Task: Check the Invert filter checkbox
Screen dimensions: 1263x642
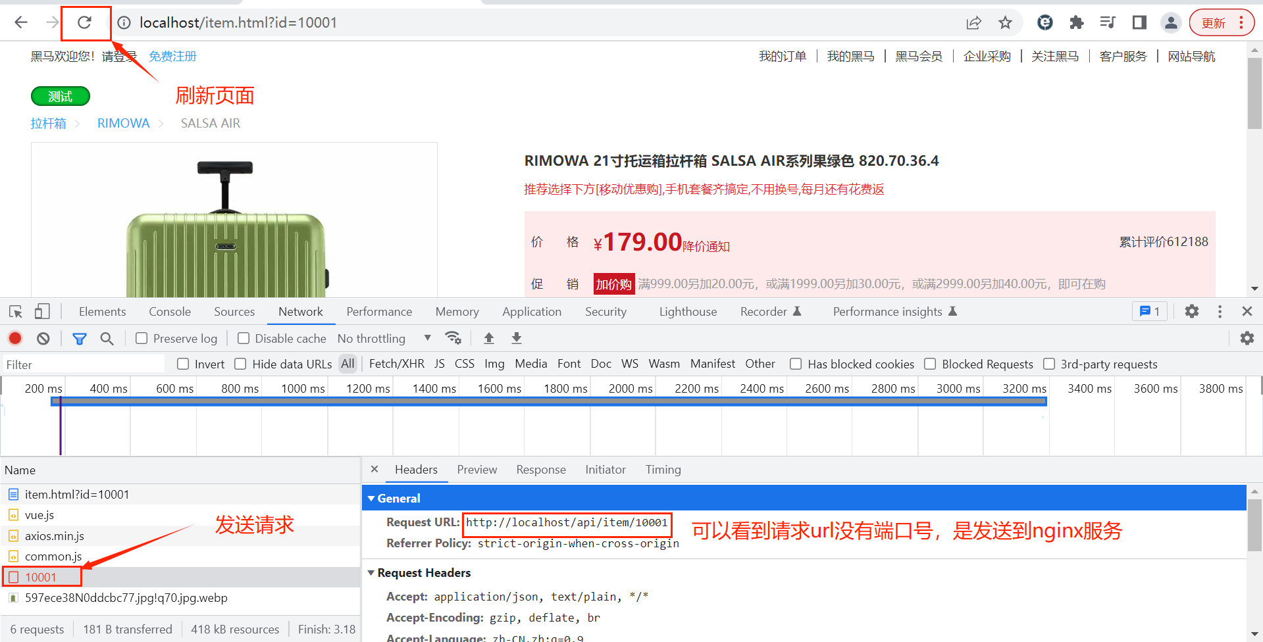Action: 183,364
